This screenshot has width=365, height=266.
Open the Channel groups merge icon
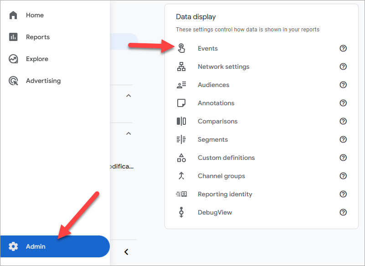[181, 176]
